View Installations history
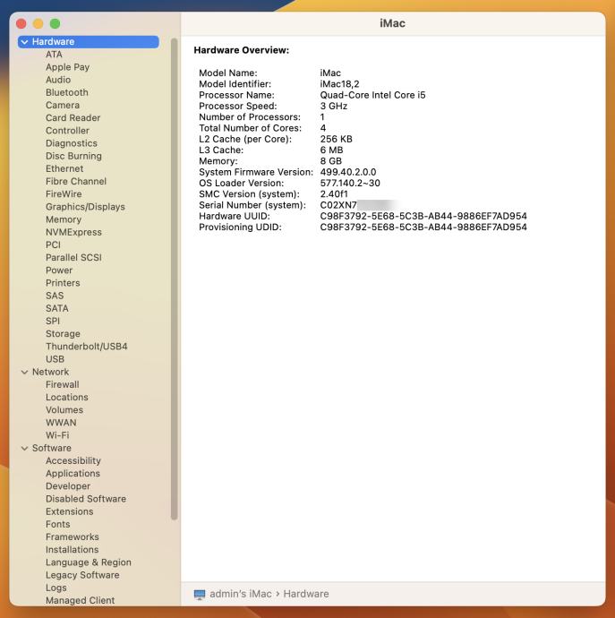The width and height of the screenshot is (615, 618). [x=73, y=549]
